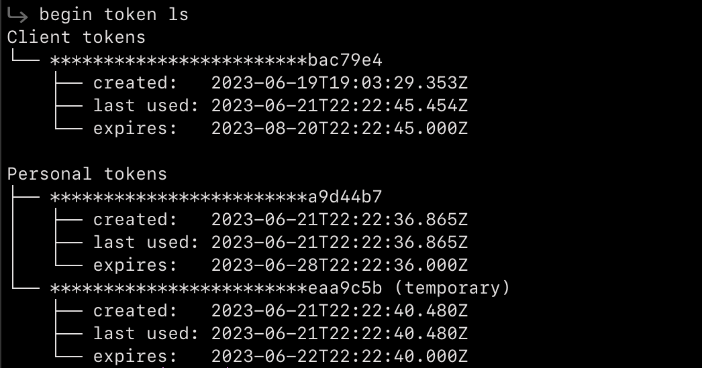Select the 'Personal tokens' heading
Screen dimensions: 702x368
coord(87,174)
